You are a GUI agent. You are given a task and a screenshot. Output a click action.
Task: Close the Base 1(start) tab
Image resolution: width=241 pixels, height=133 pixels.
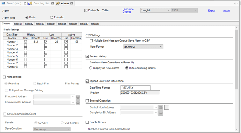tap(25, 3)
